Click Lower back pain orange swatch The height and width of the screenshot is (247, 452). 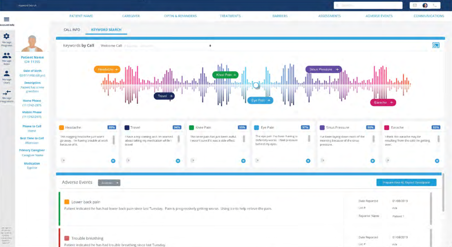tap(67, 202)
